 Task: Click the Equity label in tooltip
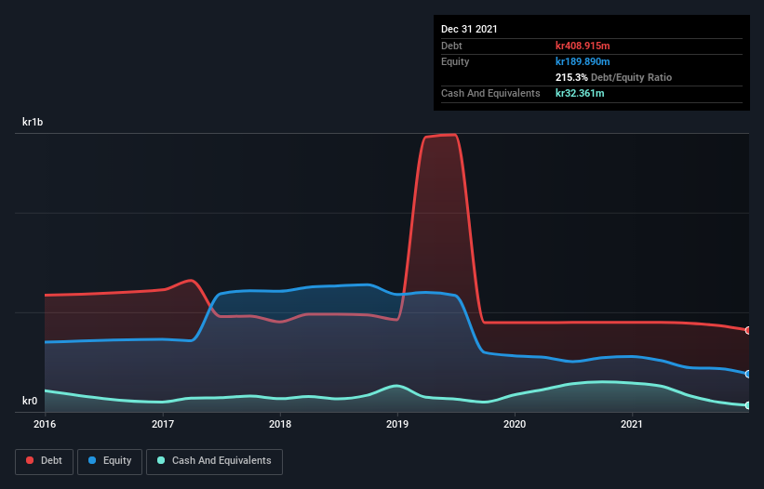[455, 61]
